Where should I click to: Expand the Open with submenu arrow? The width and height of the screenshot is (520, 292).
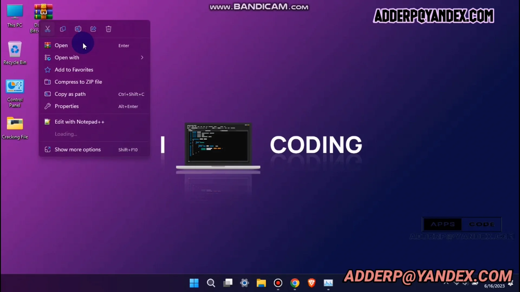(x=142, y=58)
